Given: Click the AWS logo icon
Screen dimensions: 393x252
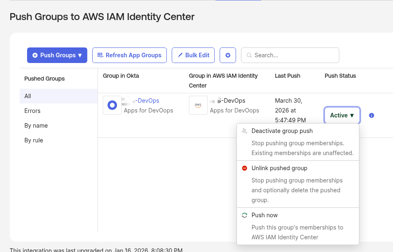Looking at the screenshot, I should [198, 105].
